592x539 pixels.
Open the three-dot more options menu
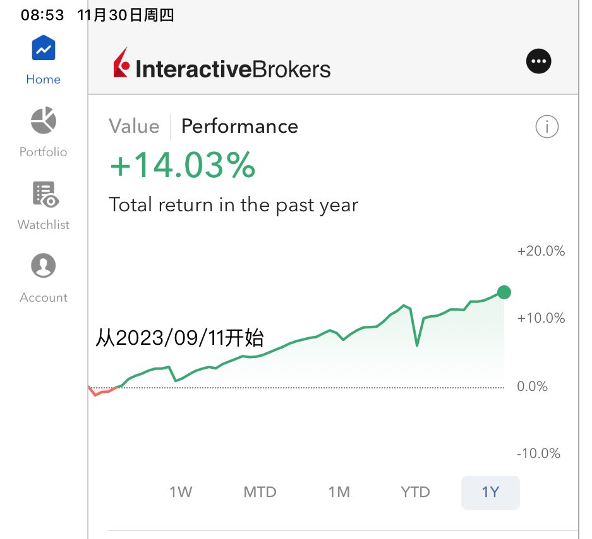click(538, 61)
